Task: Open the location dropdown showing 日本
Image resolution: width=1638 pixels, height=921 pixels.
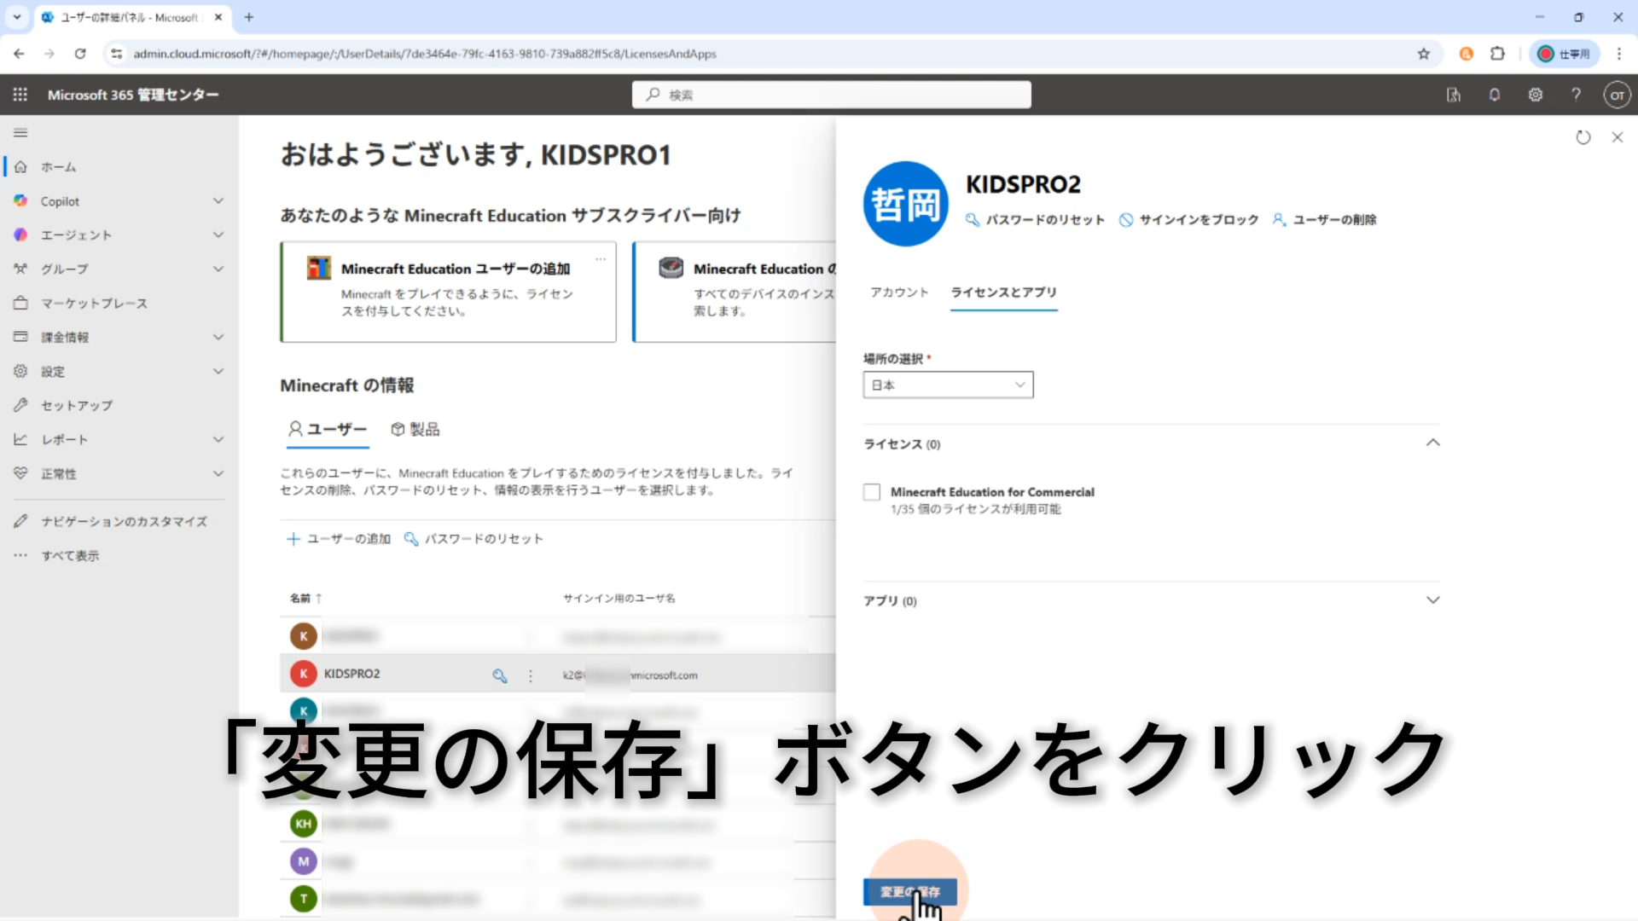Action: point(948,385)
